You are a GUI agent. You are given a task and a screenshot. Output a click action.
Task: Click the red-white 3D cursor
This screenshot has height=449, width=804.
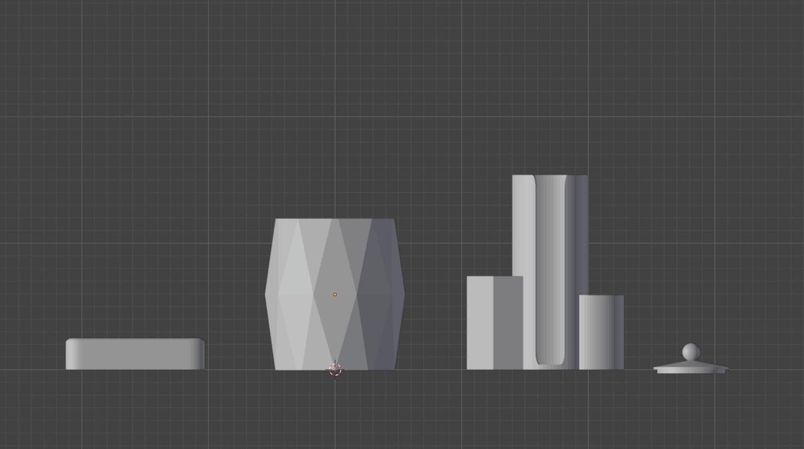[x=335, y=370]
